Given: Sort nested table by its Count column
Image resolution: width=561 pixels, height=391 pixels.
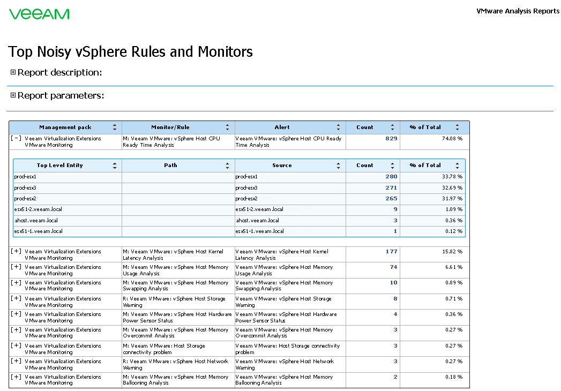Looking at the screenshot, I should pyautogui.click(x=392, y=166).
